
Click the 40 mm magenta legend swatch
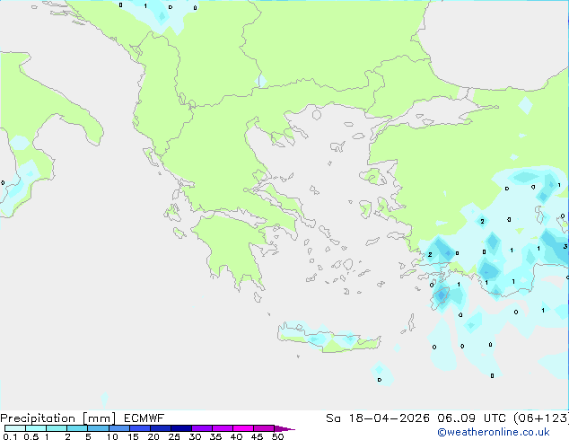tap(243, 428)
